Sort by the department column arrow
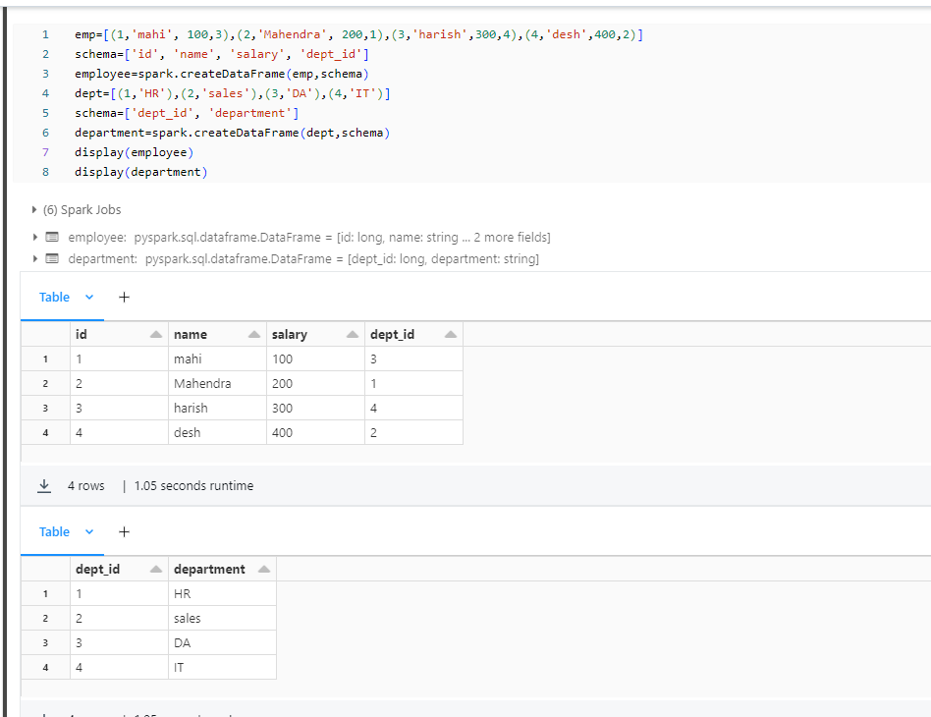 tap(264, 569)
